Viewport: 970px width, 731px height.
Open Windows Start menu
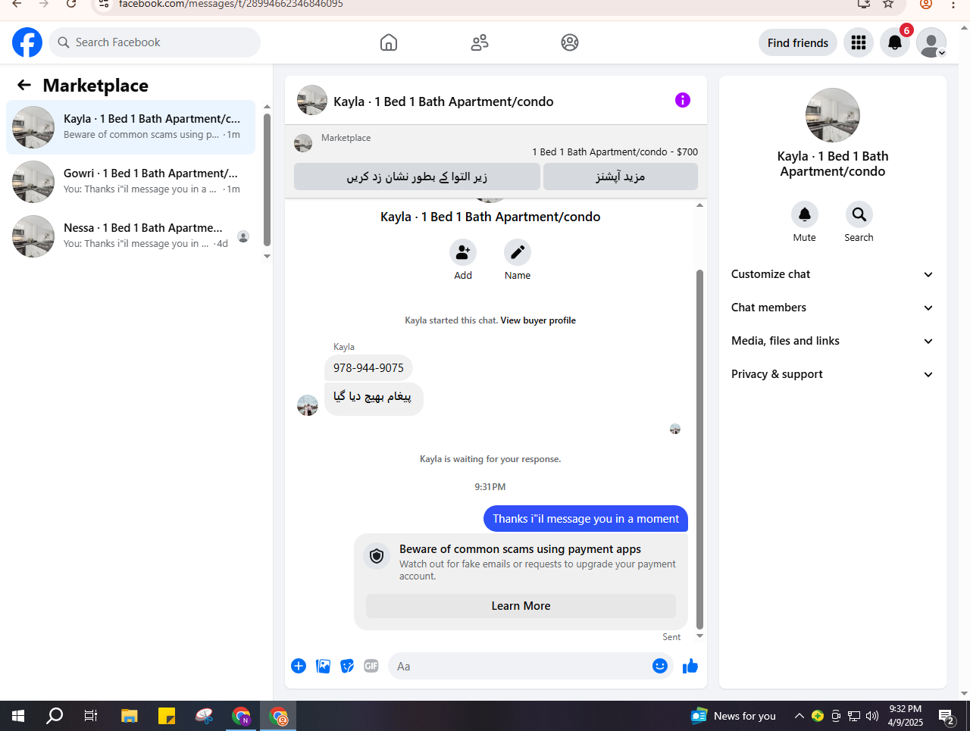pyautogui.click(x=18, y=716)
